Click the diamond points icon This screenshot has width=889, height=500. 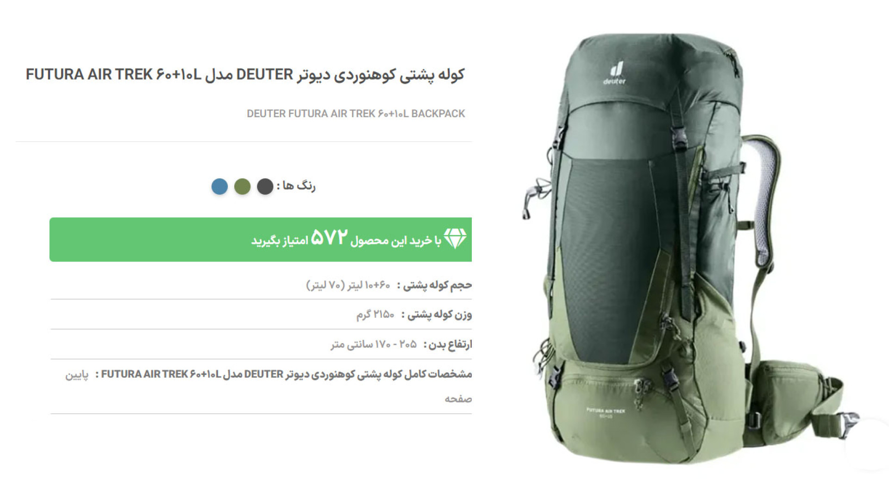coord(455,239)
